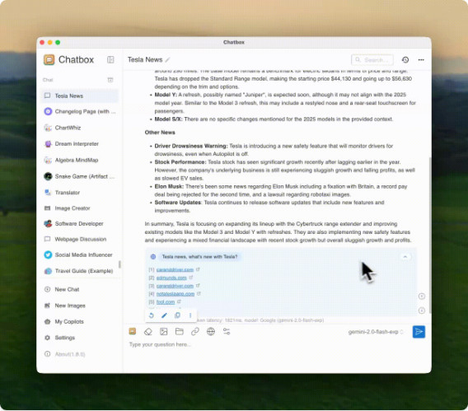Open conversation settings sliders icon
This screenshot has width=468, height=411.
(227, 331)
